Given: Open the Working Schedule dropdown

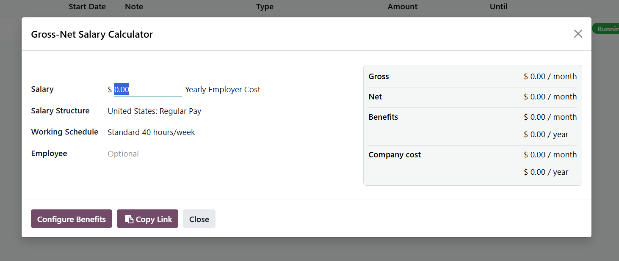Looking at the screenshot, I should (151, 132).
